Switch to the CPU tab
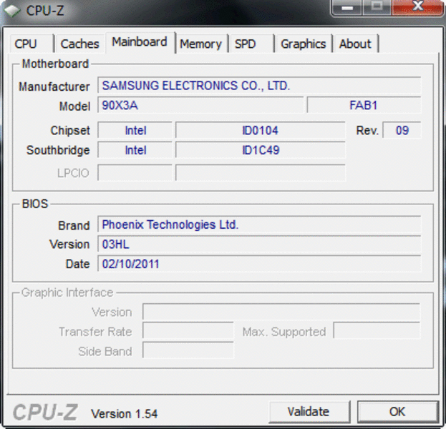The image size is (446, 429). pyautogui.click(x=31, y=44)
